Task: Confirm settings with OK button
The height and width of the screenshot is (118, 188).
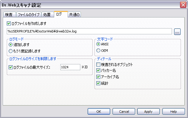Action: (99, 112)
